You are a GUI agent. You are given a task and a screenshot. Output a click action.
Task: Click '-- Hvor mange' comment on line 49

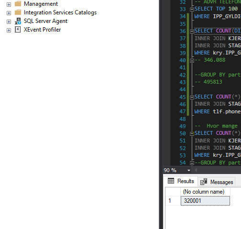pos(216,126)
